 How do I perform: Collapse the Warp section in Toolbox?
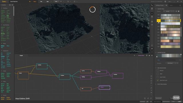click(x=2, y=43)
